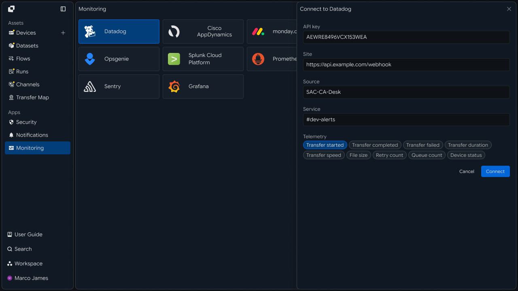Screen dimensions: 518x291
Task: Select the Datadog integration card
Action: (119, 32)
